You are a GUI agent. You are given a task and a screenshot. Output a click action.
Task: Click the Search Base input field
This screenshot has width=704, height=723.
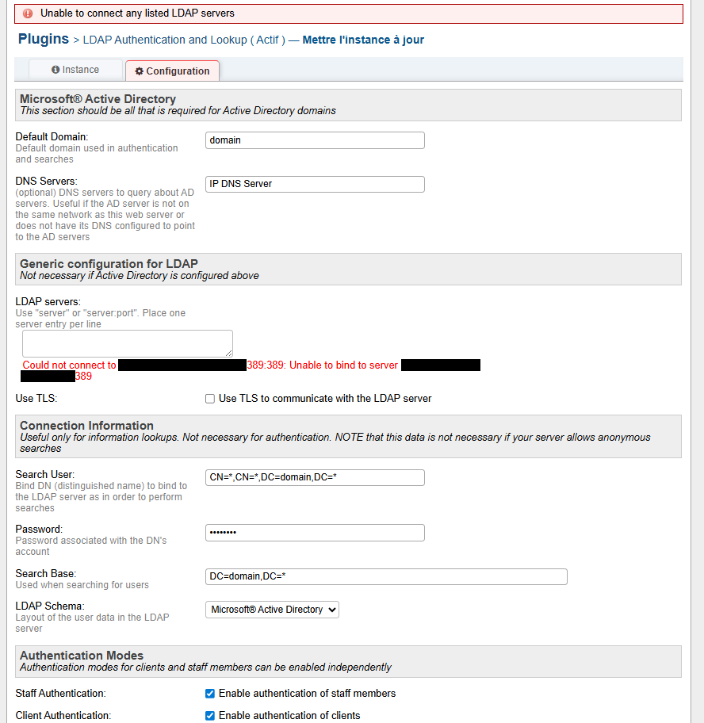click(386, 576)
